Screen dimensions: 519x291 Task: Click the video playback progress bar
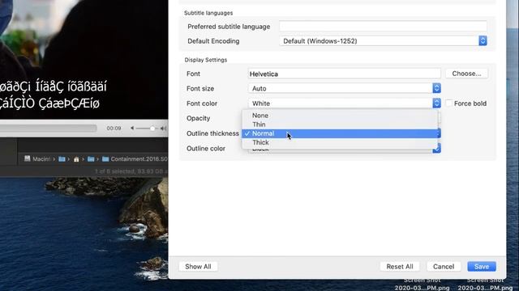coord(49,128)
